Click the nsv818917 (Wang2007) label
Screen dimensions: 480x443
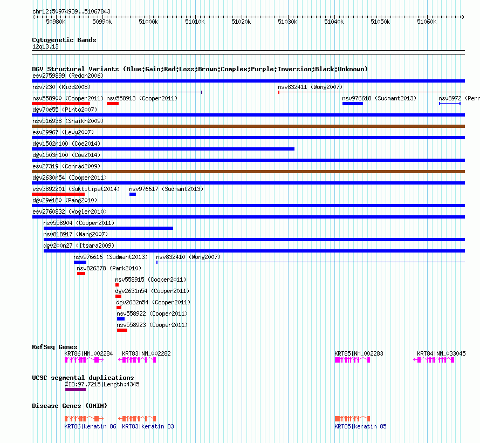point(76,234)
